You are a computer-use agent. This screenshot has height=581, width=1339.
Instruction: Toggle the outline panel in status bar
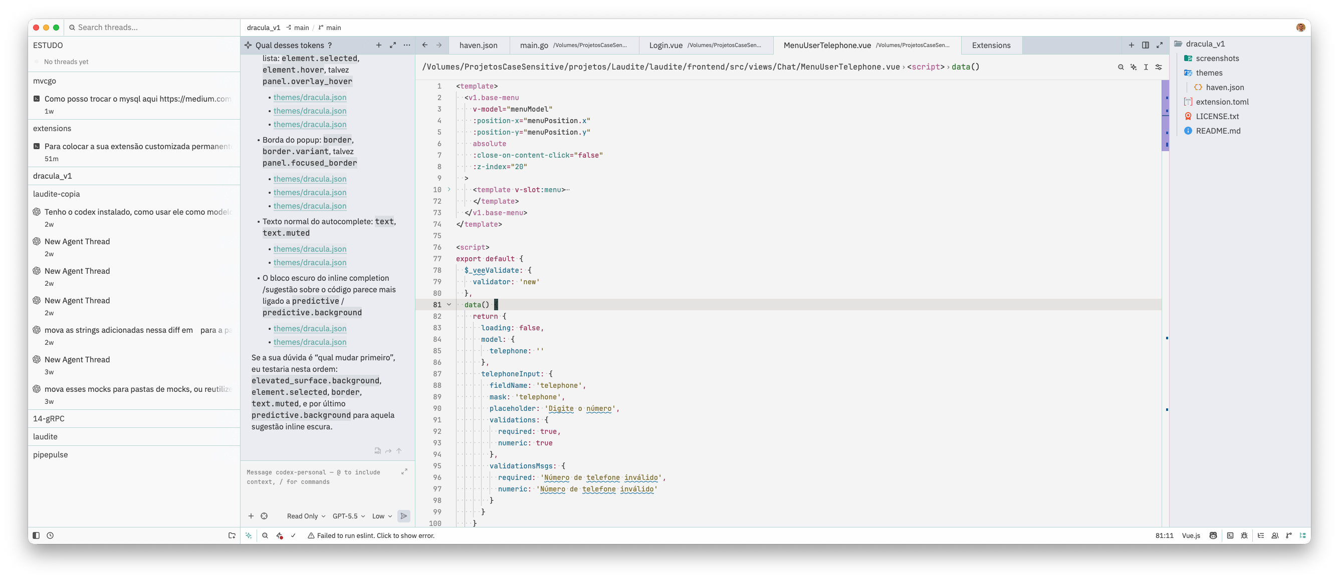[x=1260, y=535]
